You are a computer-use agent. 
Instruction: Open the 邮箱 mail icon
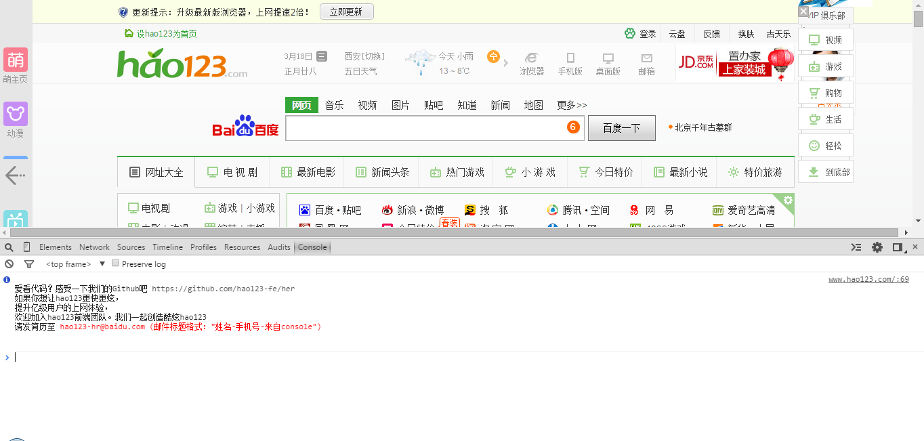(646, 64)
